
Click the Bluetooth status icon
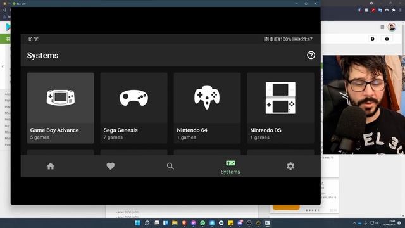(271, 39)
